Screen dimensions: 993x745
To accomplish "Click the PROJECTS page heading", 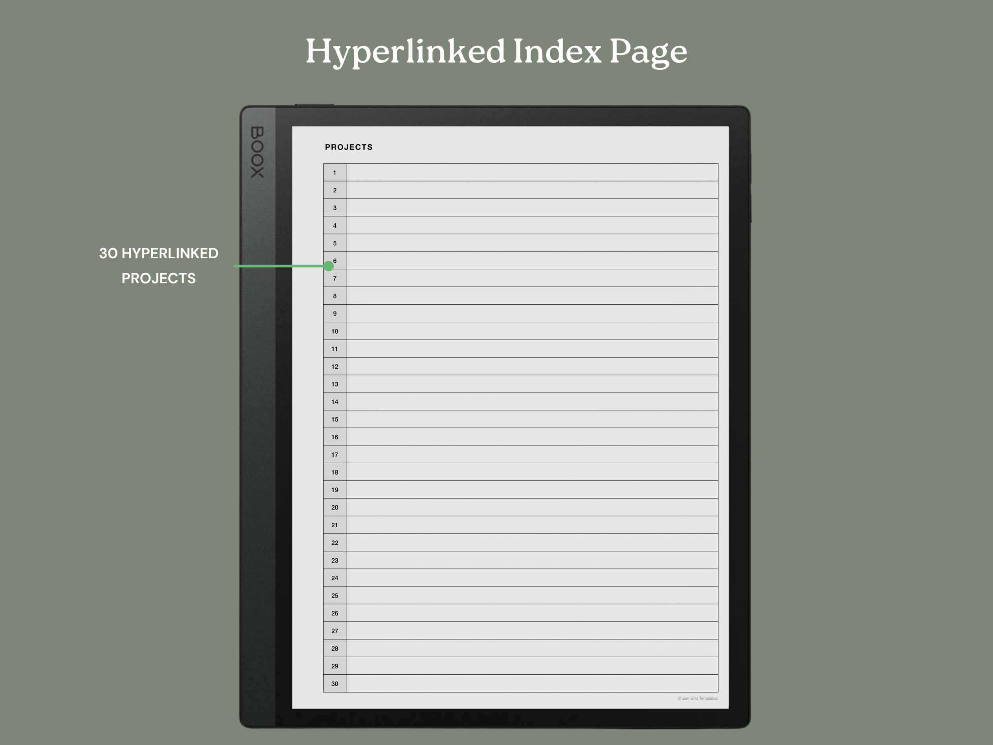I will tap(349, 147).
